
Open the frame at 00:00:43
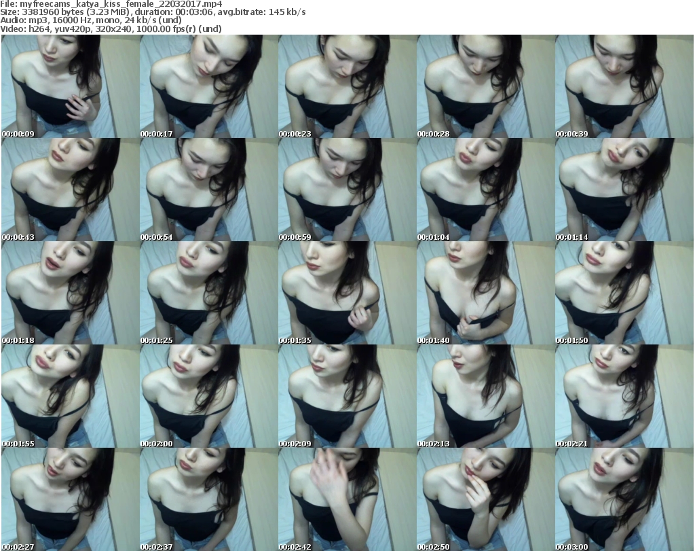tap(70, 190)
